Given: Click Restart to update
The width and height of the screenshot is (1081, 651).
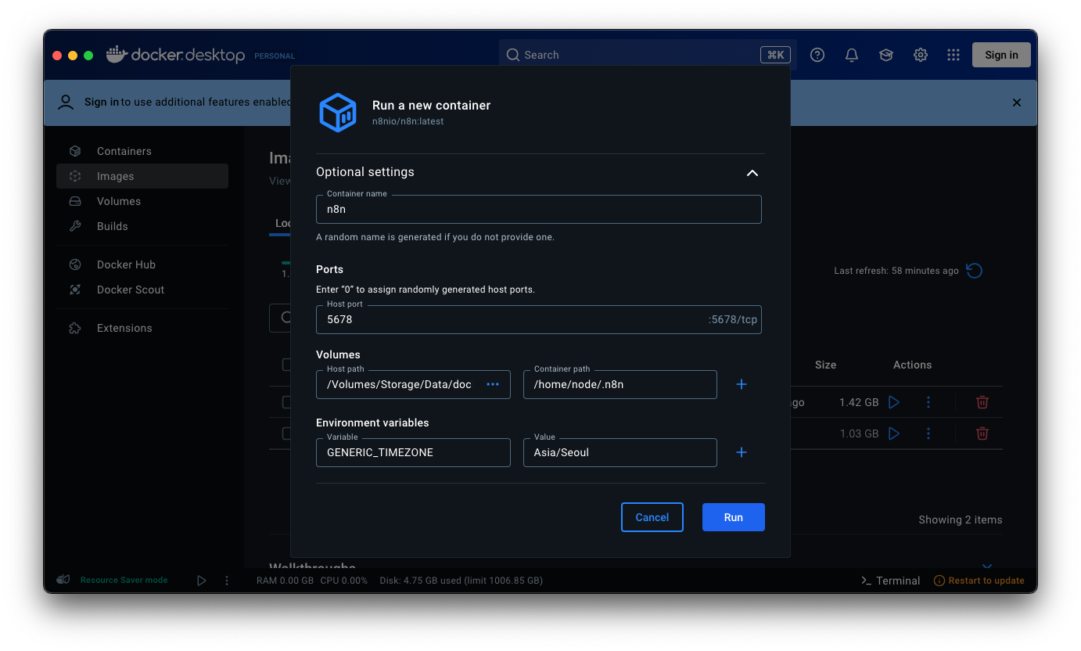Looking at the screenshot, I should (979, 581).
